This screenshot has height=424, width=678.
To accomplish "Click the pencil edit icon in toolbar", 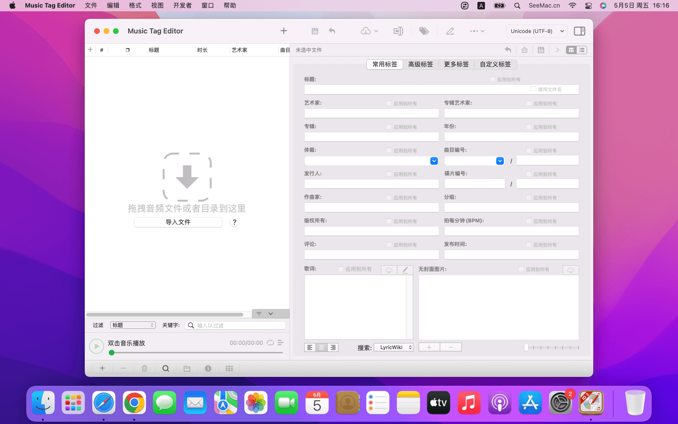I will (x=450, y=31).
